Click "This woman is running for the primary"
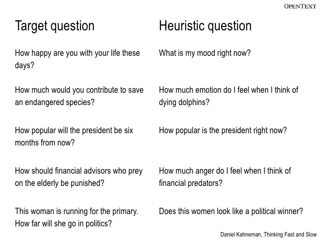The width and height of the screenshot is (320, 240). point(76,211)
